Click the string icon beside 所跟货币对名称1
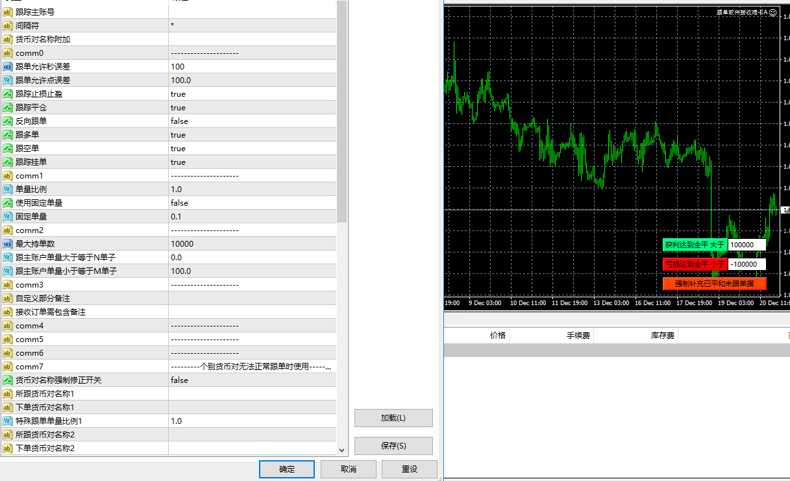Image resolution: width=790 pixels, height=481 pixels. [x=8, y=393]
